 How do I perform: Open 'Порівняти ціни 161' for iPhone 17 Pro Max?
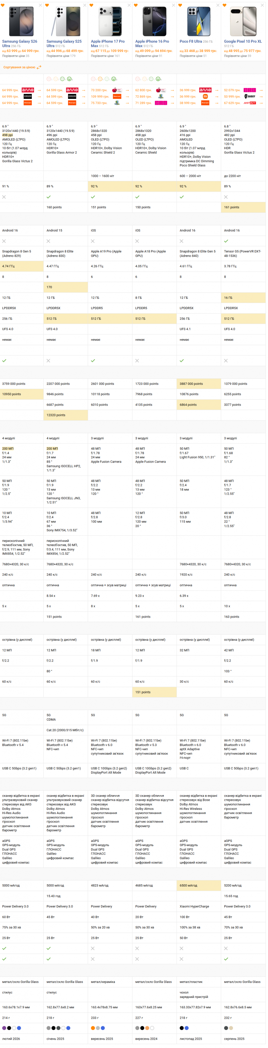tap(105, 56)
